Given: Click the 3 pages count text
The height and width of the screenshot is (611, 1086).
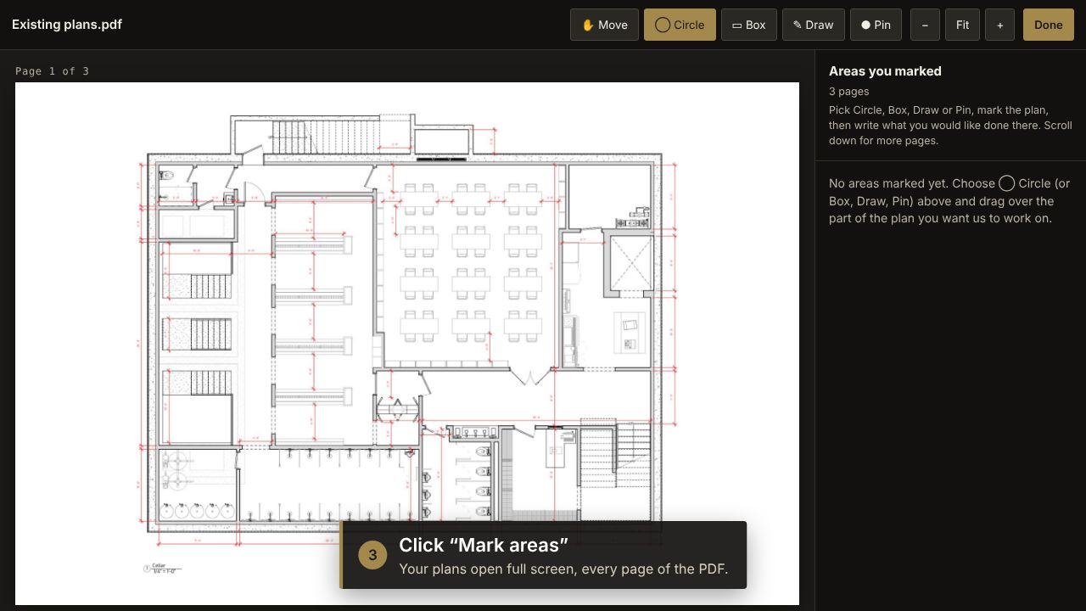Looking at the screenshot, I should 848,92.
